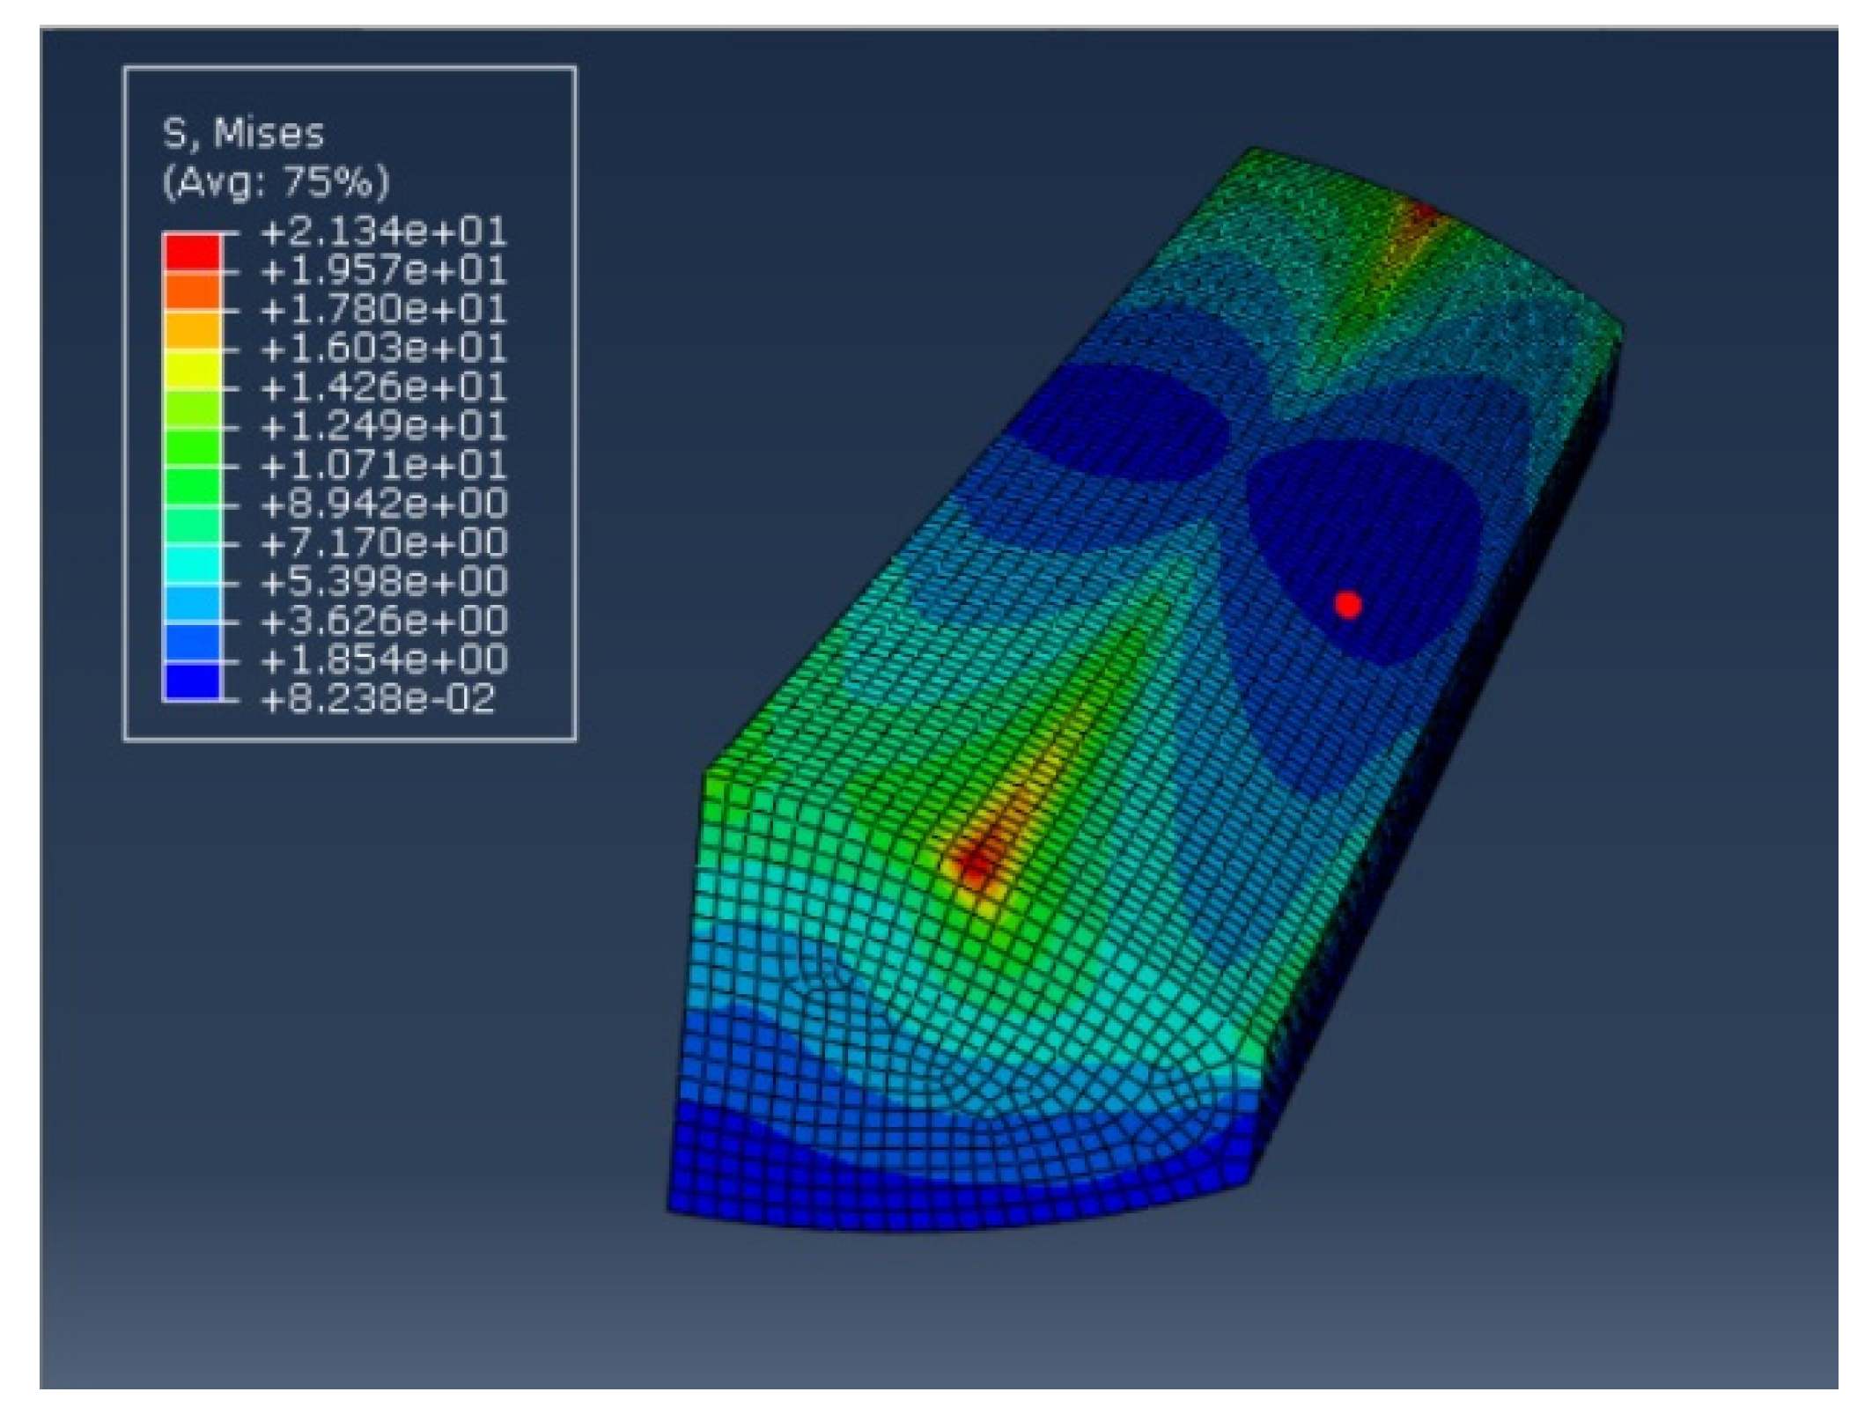Pick the red top legend color swatch
The height and width of the screenshot is (1414, 1872).
point(192,252)
